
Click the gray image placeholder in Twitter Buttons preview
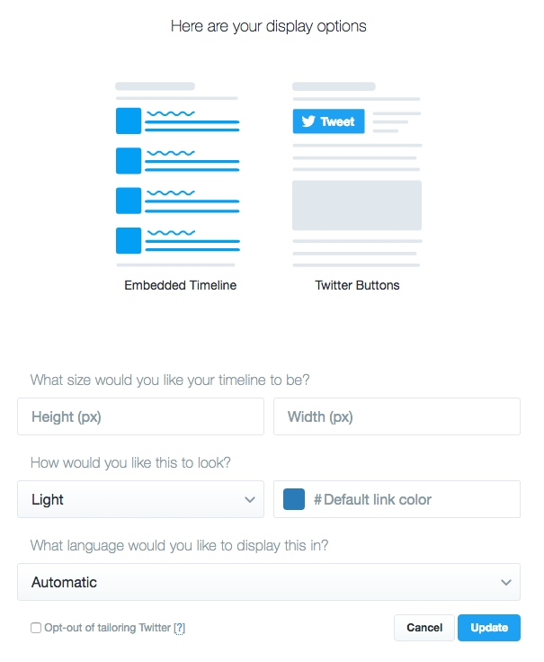(357, 205)
